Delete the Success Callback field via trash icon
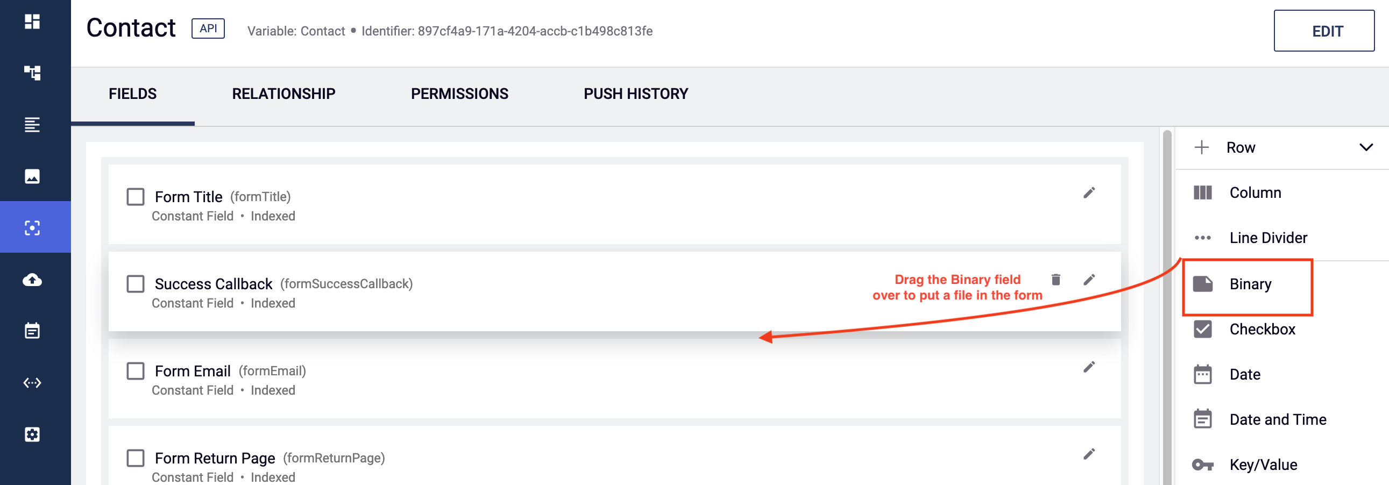The width and height of the screenshot is (1389, 485). 1056,280
